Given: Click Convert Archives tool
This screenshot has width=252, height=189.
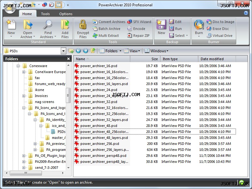Looking at the screenshot, I should [109, 22].
